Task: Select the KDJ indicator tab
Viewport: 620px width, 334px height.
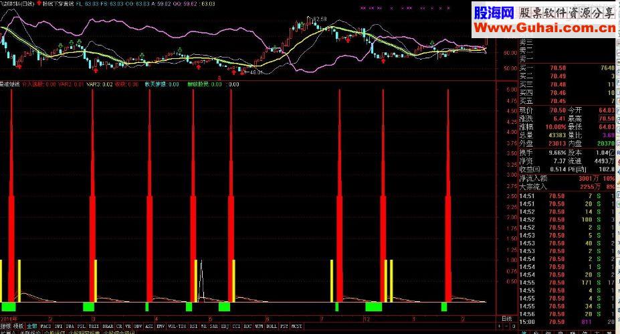Action: [x=225, y=327]
